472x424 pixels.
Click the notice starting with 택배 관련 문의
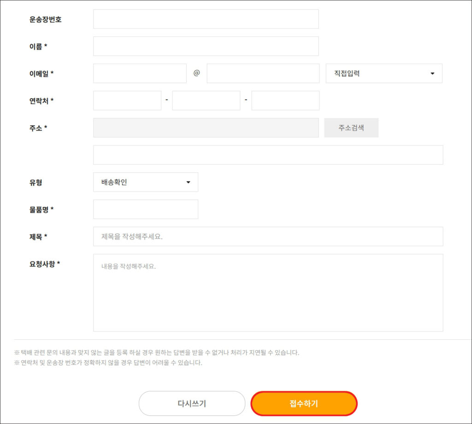click(x=157, y=353)
